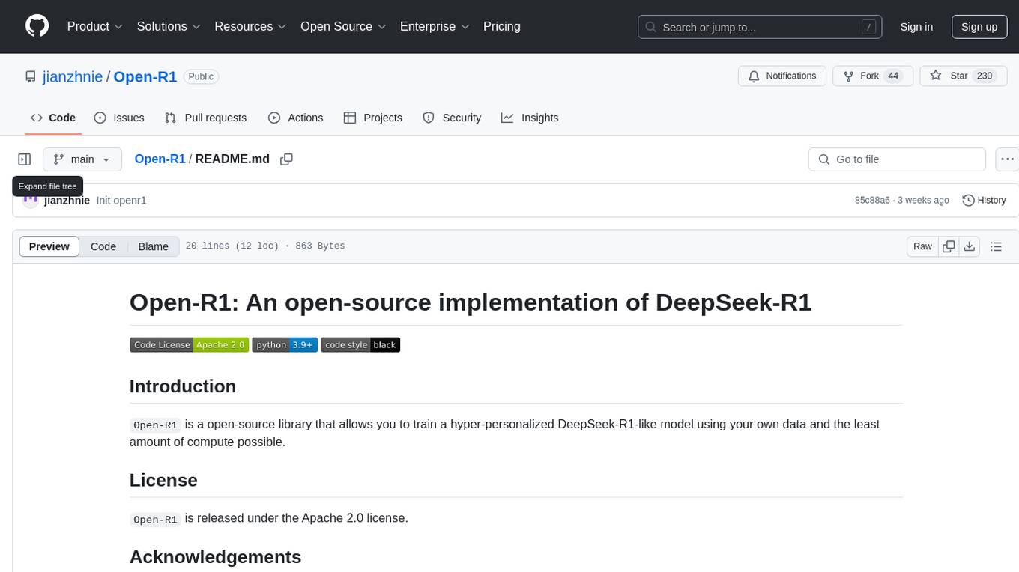Click the Introduction heading
The width and height of the screenshot is (1019, 572).
[183, 386]
